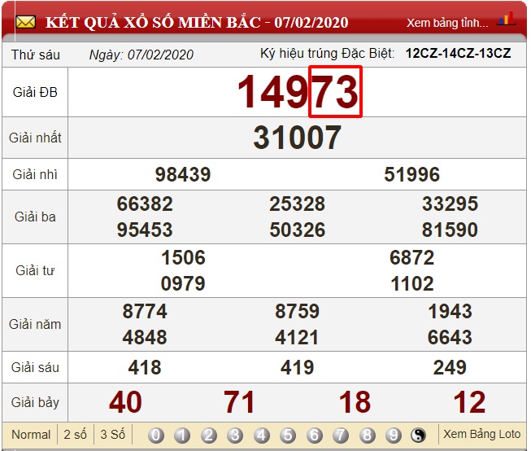Image resolution: width=531 pixels, height=451 pixels.
Task: Click the highlighted 73 in special prize
Action: coord(335,93)
